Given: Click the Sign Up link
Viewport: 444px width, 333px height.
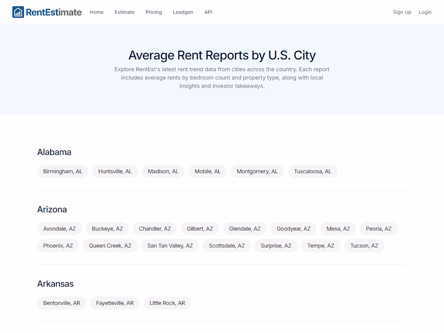Looking at the screenshot, I should [x=402, y=12].
